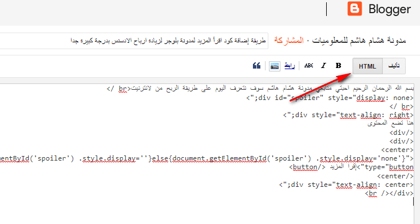Insert an image with the picture icon
420x224 pixels.
coord(275,66)
